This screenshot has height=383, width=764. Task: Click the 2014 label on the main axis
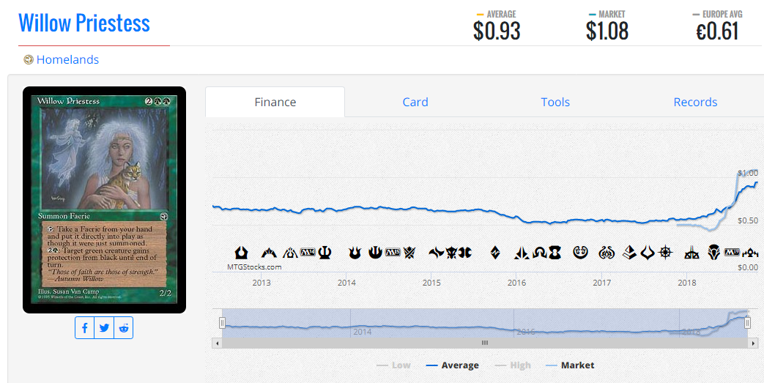point(346,283)
